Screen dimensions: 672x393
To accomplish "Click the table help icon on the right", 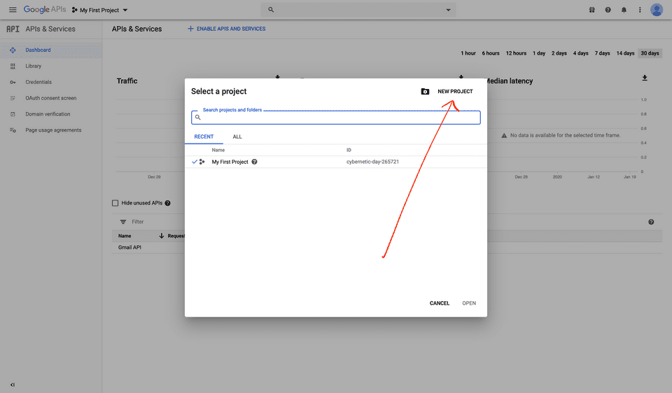I will coord(651,222).
